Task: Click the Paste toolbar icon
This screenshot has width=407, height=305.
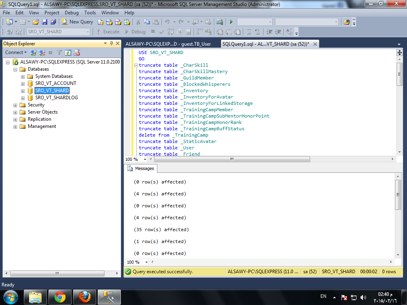Action: [x=156, y=22]
